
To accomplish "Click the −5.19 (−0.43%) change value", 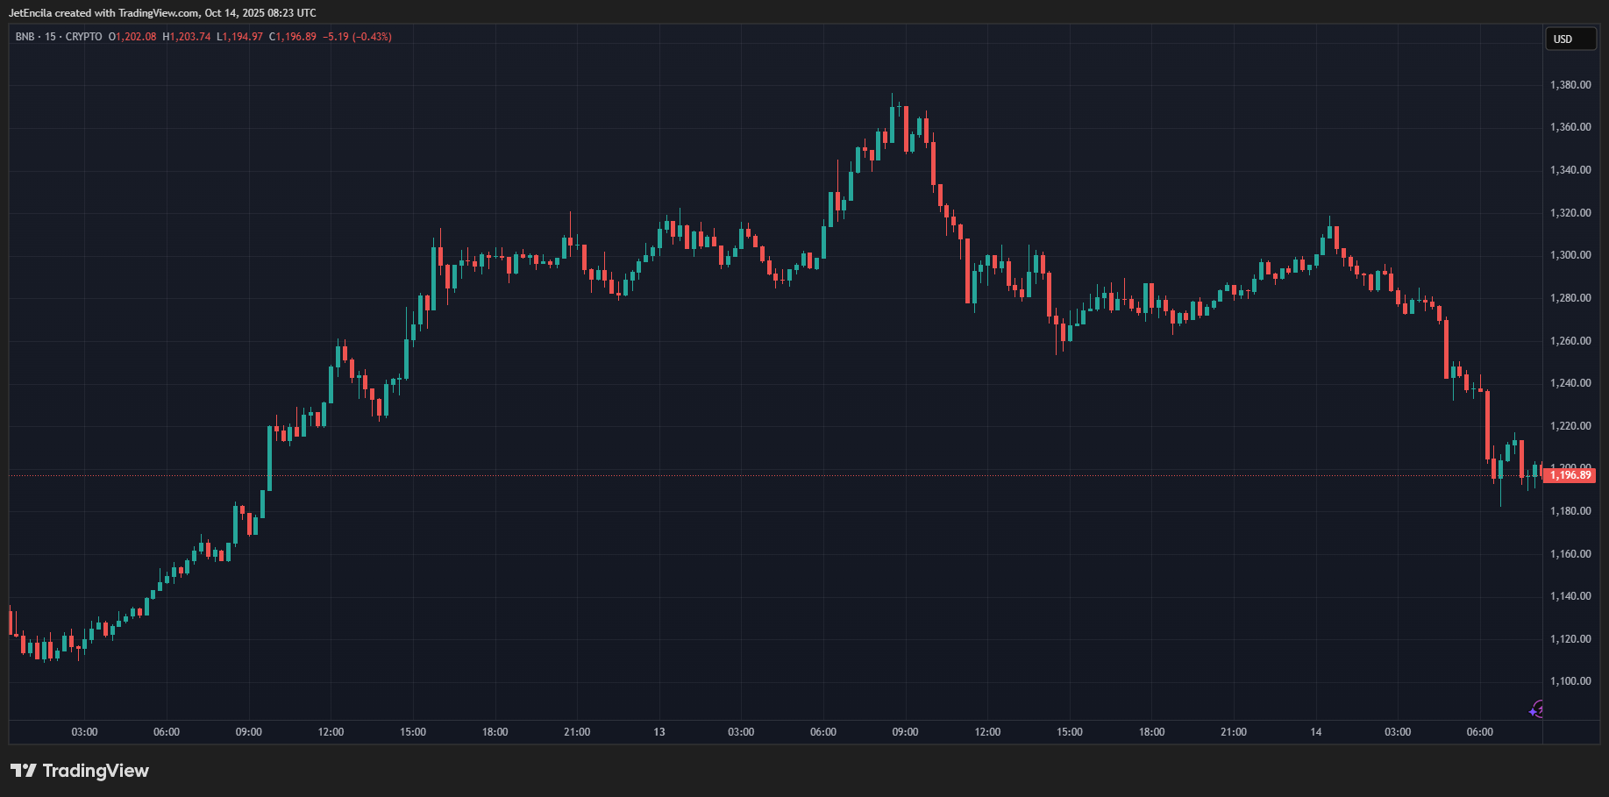I will (357, 37).
